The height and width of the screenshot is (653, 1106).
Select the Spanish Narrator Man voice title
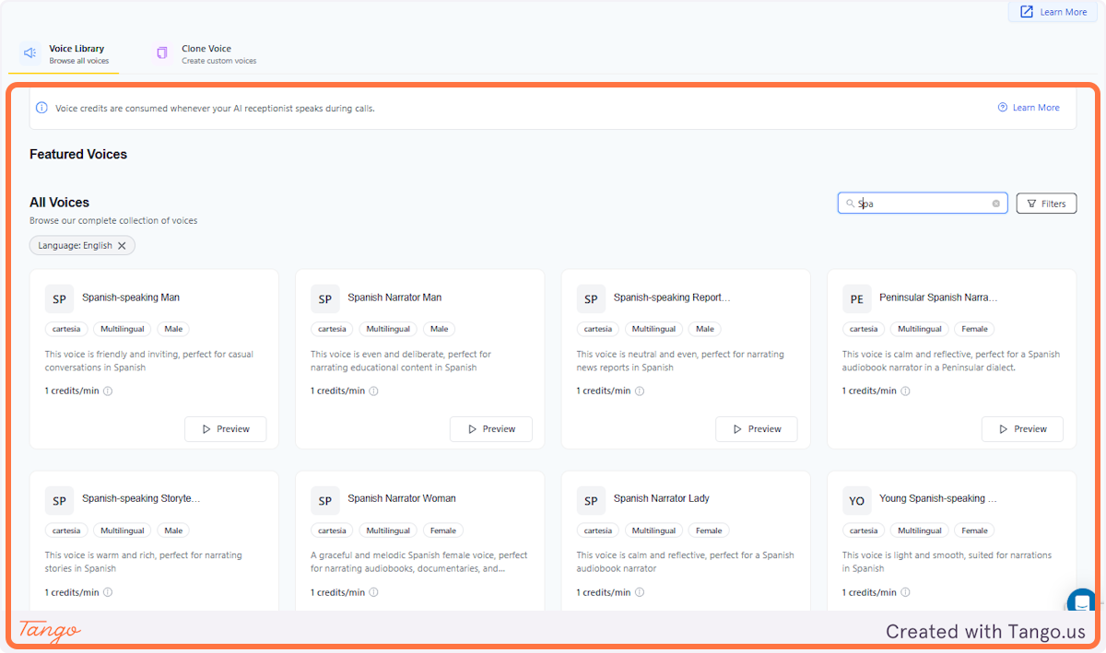[x=394, y=297]
